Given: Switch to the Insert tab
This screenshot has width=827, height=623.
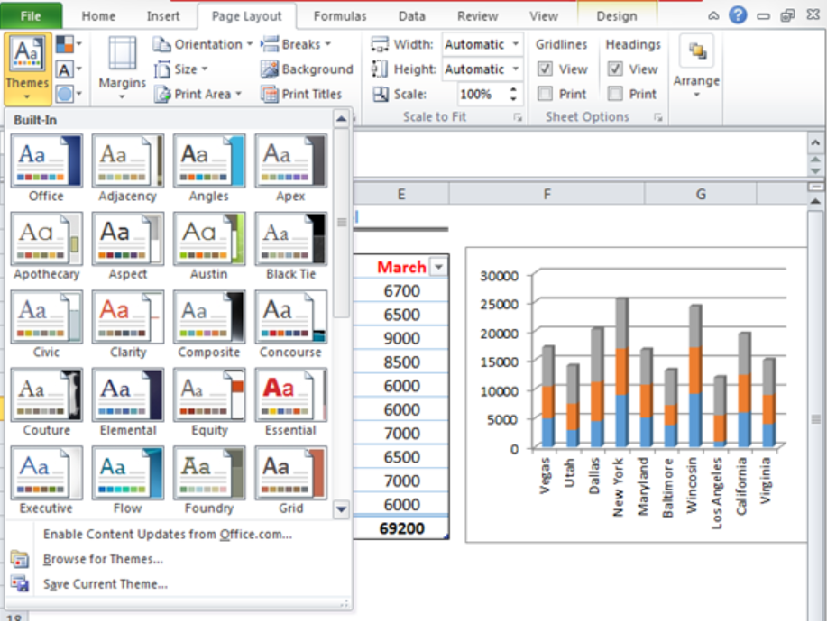Looking at the screenshot, I should point(163,16).
